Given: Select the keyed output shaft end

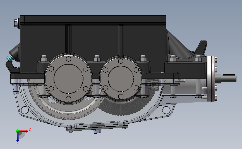Looking at the screenshot, I should pyautogui.click(x=228, y=78).
